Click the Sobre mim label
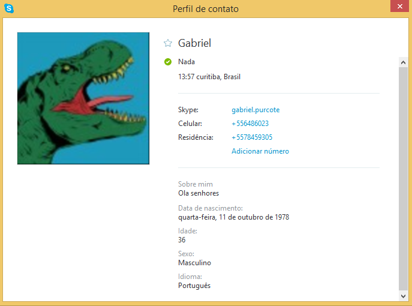The height and width of the screenshot is (306, 412). pos(196,184)
